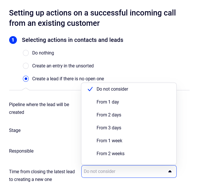The image size is (199, 191).
Task: Pick From 3 days from the dropdown
Action: pyautogui.click(x=109, y=128)
